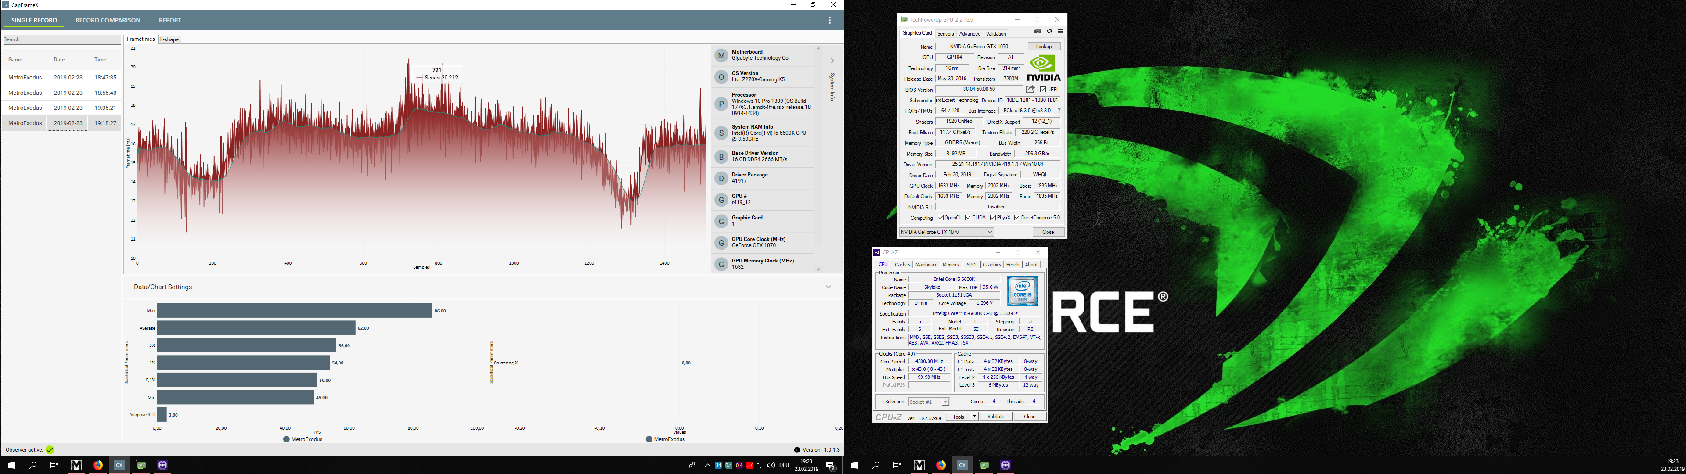Open the Record Comparison tab
The height and width of the screenshot is (474, 1686).
tap(107, 20)
